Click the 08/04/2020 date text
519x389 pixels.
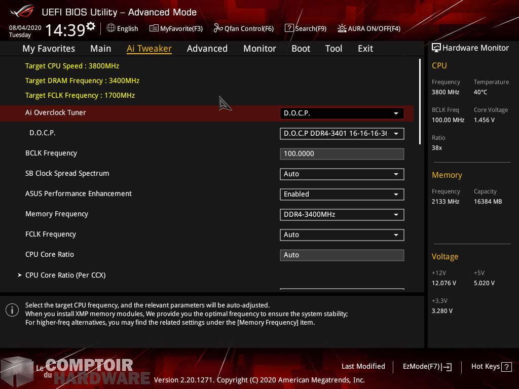25,28
